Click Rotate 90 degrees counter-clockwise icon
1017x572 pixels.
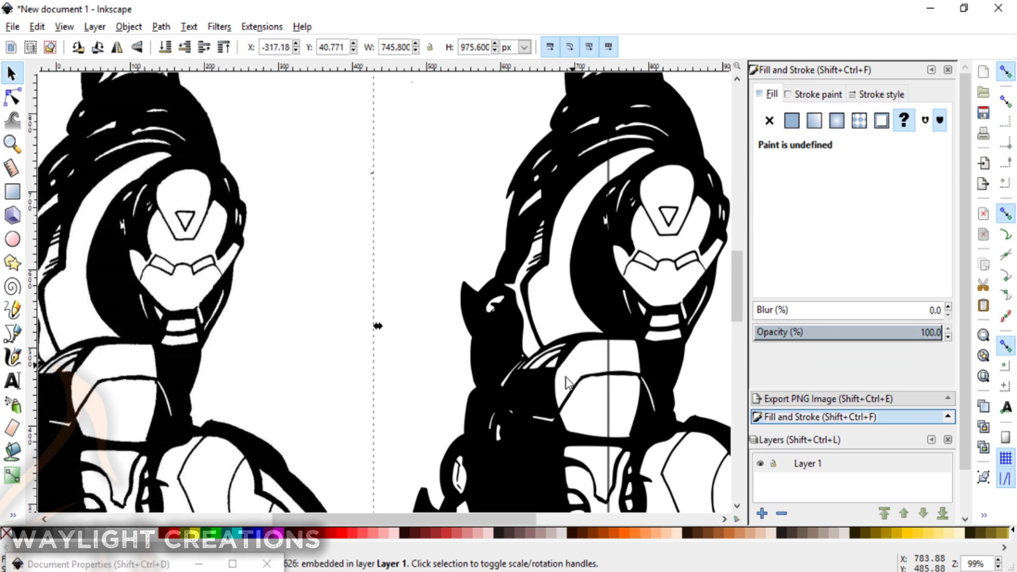click(78, 47)
